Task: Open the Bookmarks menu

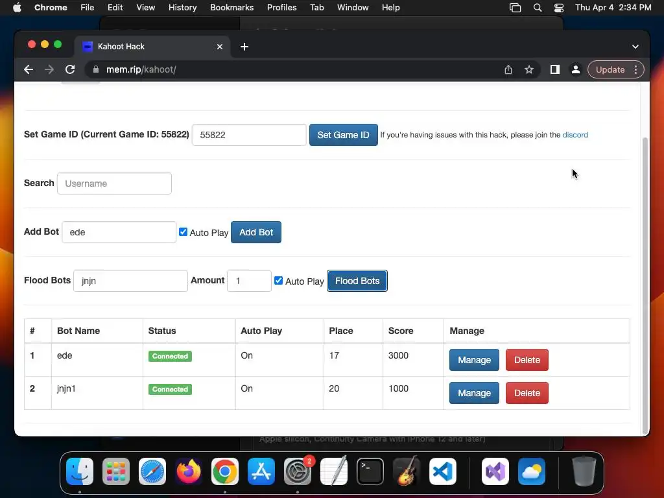Action: (x=231, y=7)
